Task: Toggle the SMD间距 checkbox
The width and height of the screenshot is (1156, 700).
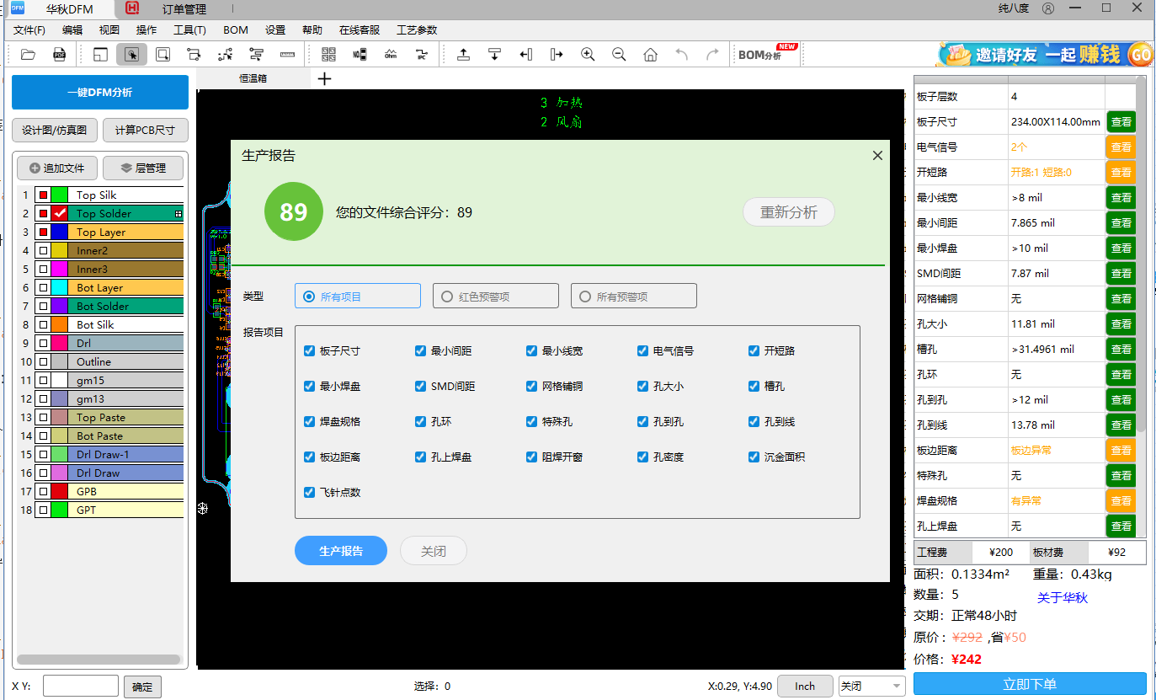Action: 420,386
